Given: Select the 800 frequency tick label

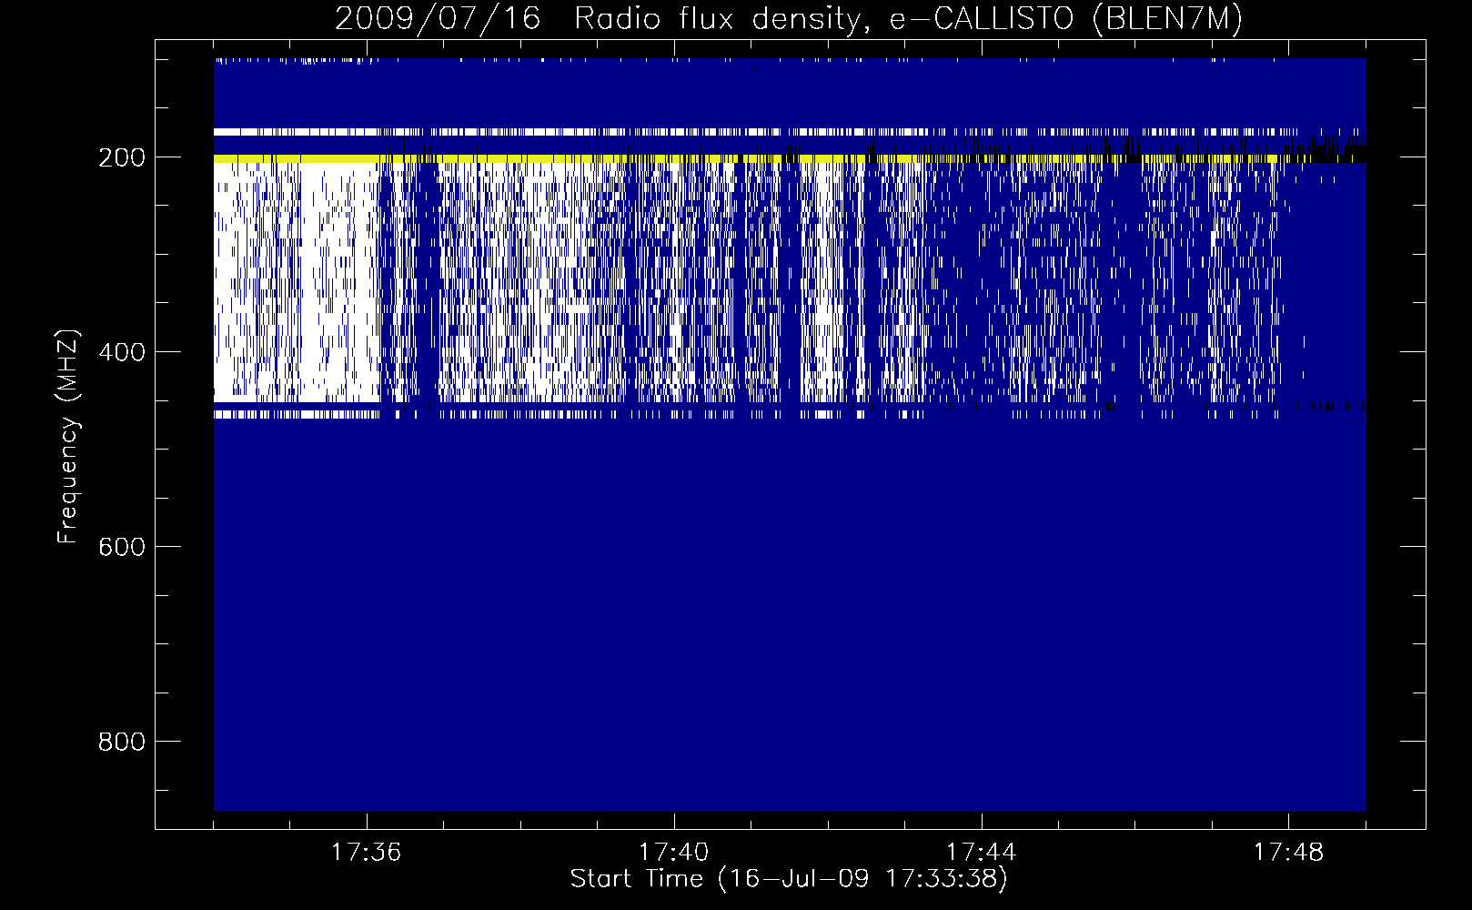Looking at the screenshot, I should (122, 742).
